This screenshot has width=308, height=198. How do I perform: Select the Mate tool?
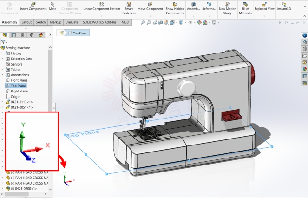tap(52, 7)
